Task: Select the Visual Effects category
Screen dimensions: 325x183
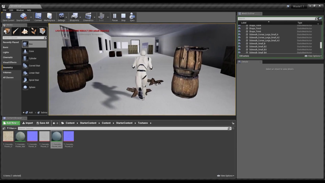Action: pyautogui.click(x=10, y=63)
